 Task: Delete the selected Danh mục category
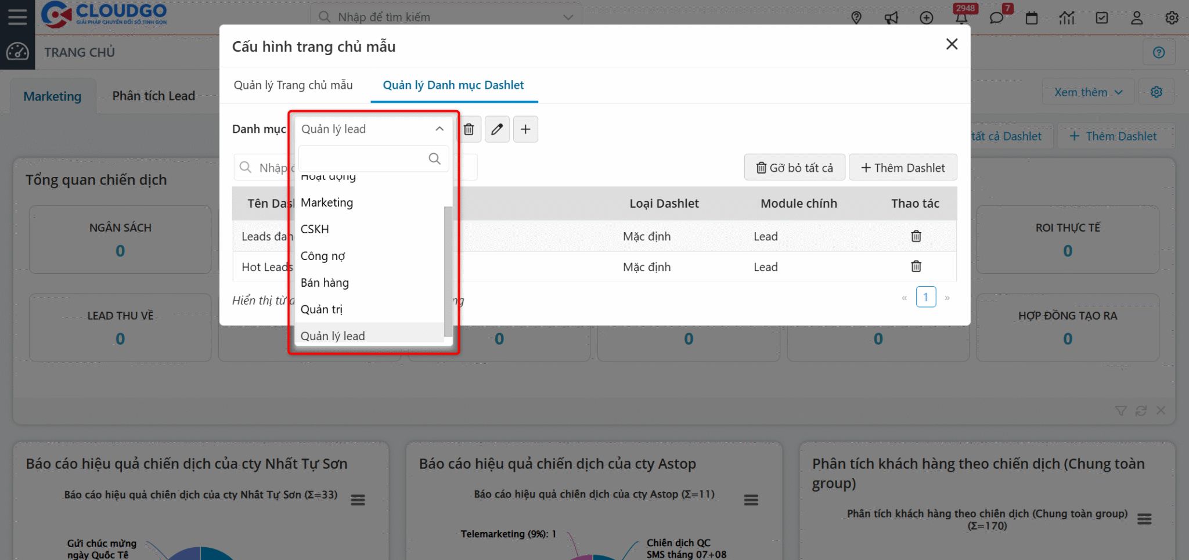pyautogui.click(x=469, y=129)
